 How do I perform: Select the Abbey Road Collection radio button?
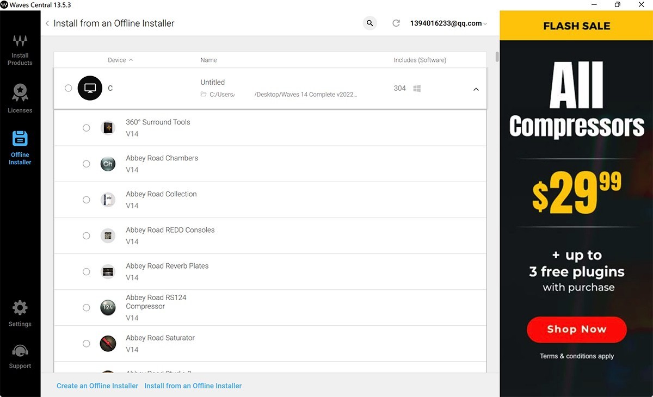pyautogui.click(x=87, y=200)
